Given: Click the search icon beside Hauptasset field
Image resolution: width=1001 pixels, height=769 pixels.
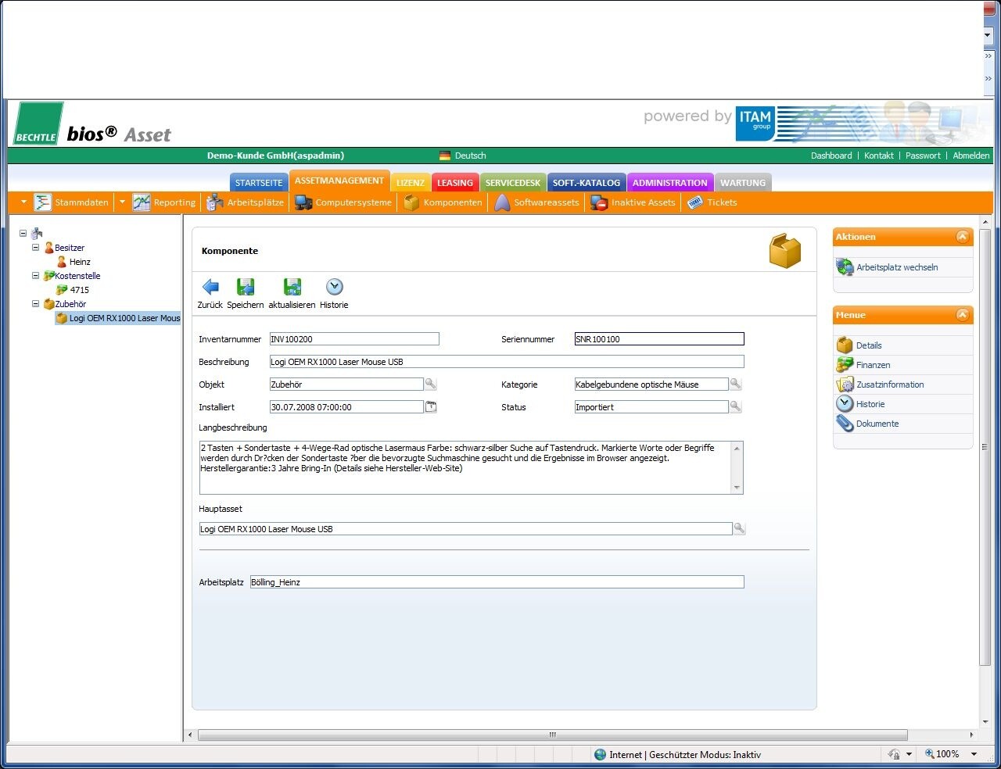Looking at the screenshot, I should click(739, 529).
